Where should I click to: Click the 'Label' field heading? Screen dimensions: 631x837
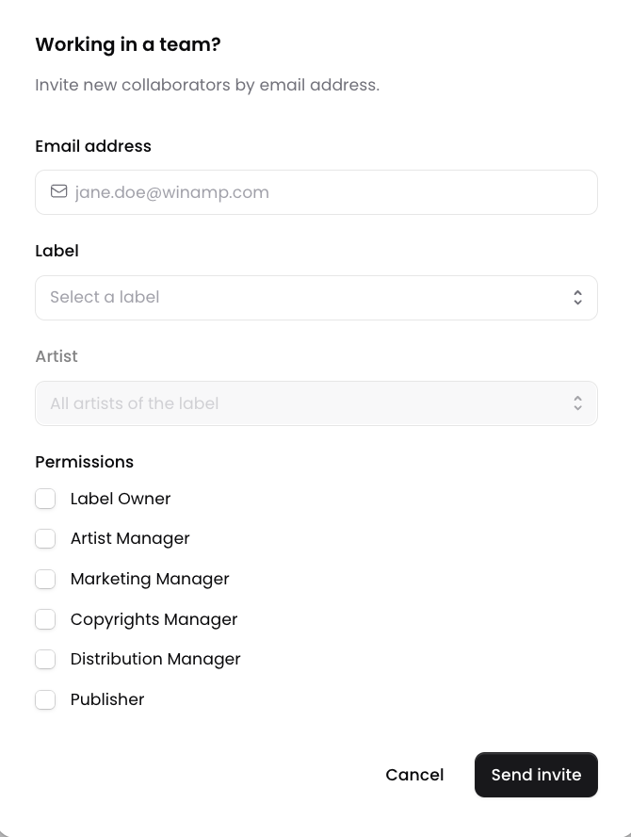pos(57,251)
